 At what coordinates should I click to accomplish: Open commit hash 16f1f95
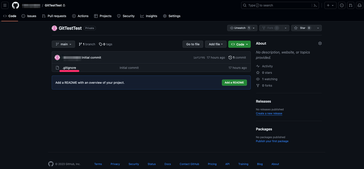tap(199, 58)
